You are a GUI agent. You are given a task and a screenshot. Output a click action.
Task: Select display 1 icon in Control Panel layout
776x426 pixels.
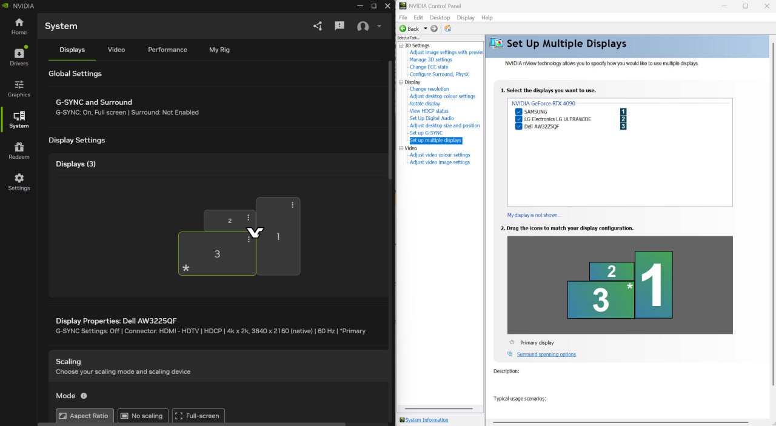point(654,285)
